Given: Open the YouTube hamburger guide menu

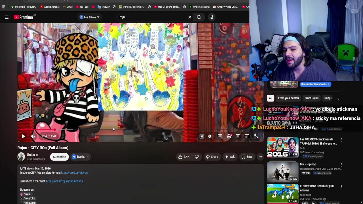Looking at the screenshot, I should [7, 17].
